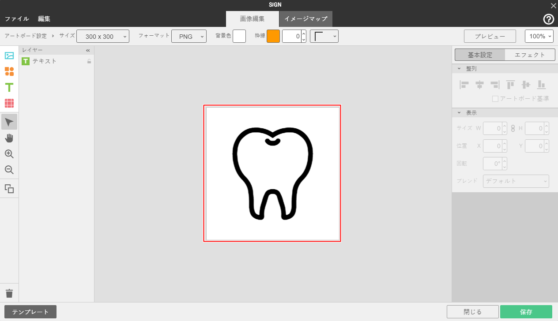Enable アートボード基準 checkbox

(495, 99)
